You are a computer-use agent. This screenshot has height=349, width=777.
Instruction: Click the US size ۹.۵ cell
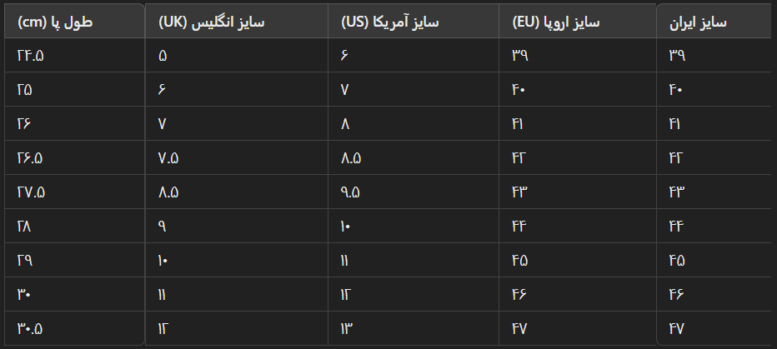click(414, 192)
